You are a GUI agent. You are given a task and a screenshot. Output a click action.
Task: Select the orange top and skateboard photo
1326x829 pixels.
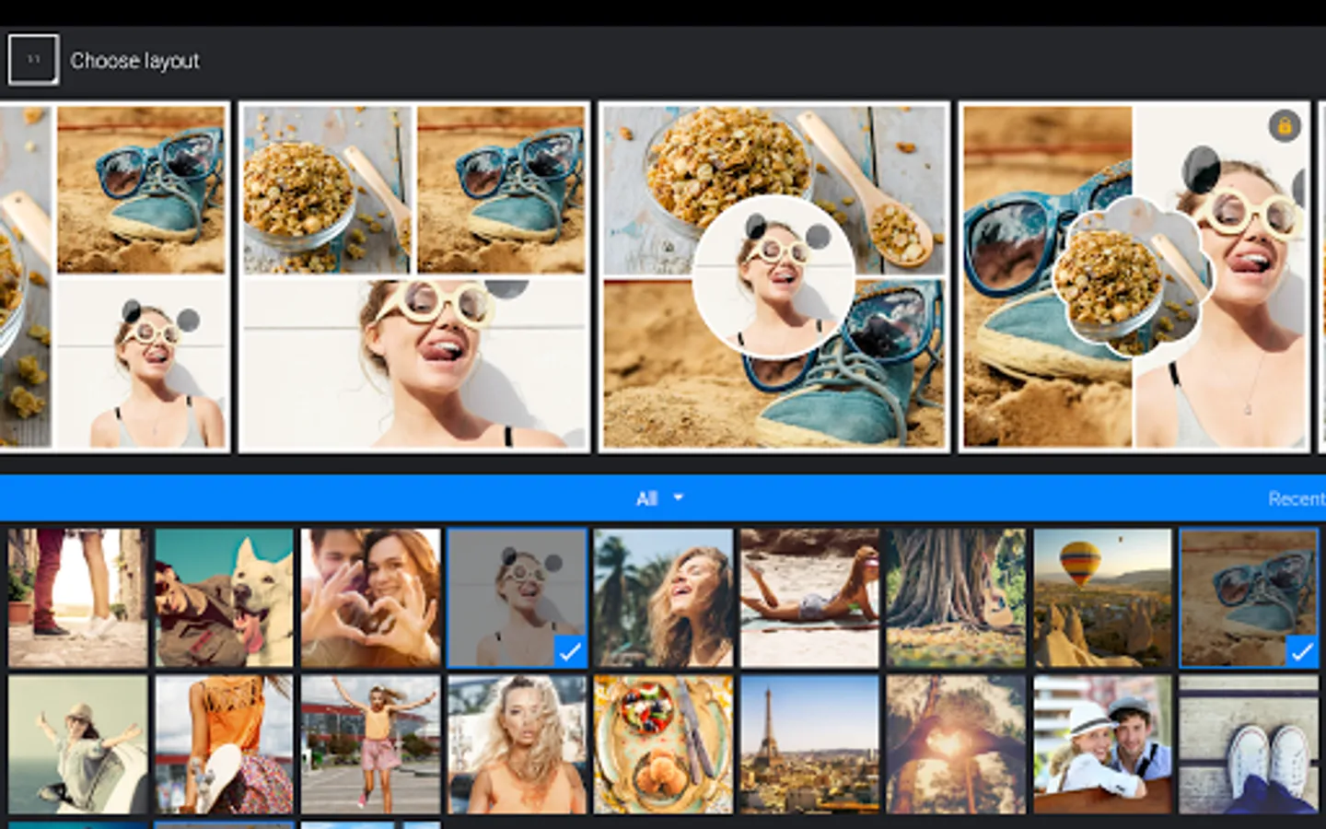pyautogui.click(x=224, y=744)
